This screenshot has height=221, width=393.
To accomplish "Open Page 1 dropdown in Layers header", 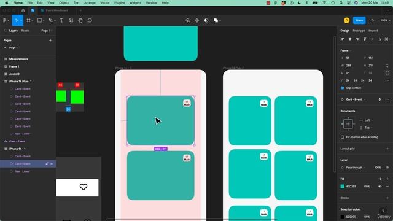I will click(x=47, y=31).
